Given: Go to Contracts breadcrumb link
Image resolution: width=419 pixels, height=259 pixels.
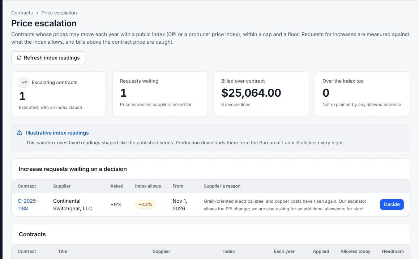Looking at the screenshot, I should pos(22,13).
